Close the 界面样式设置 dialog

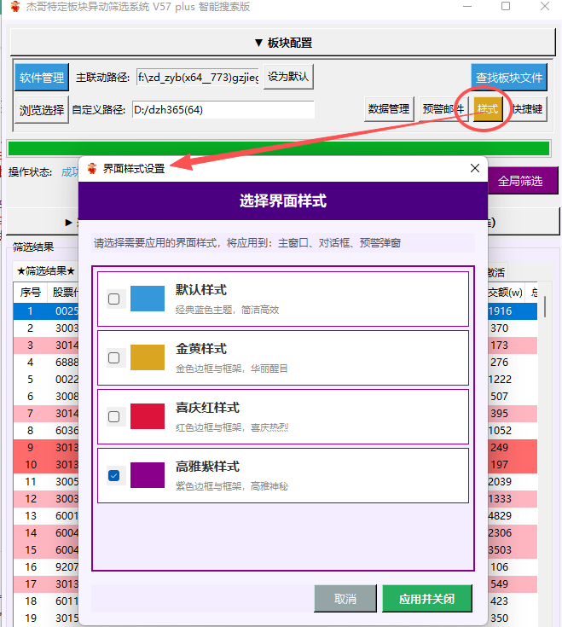pos(475,168)
